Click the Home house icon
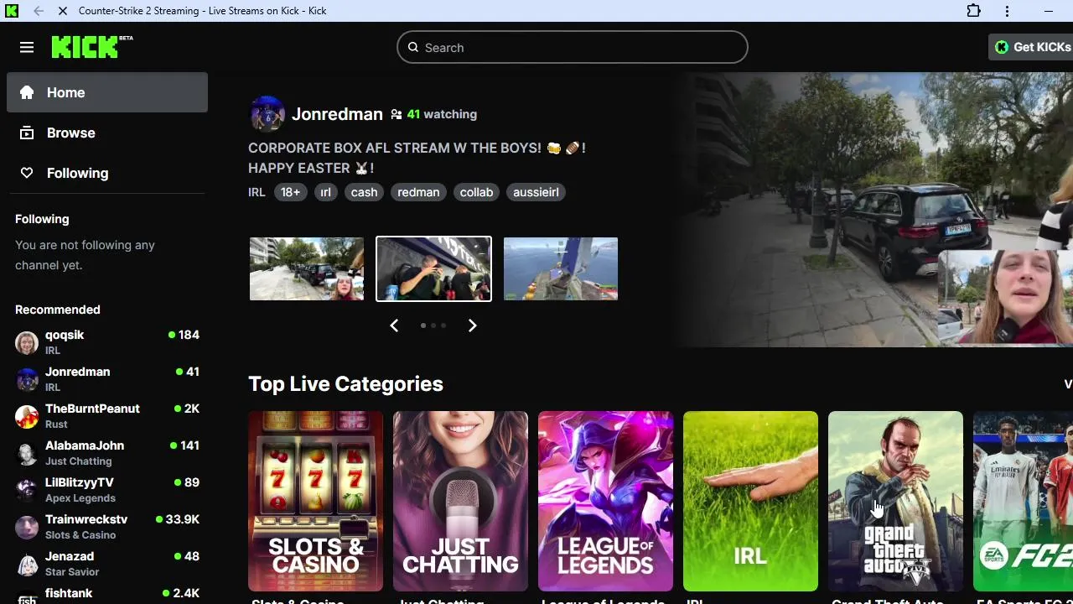 tap(27, 92)
